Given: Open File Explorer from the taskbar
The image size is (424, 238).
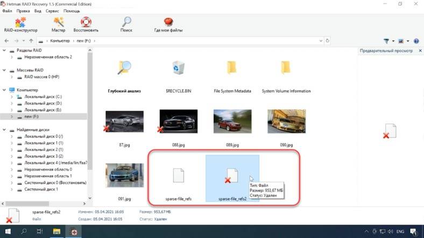Looking at the screenshot, I should [x=56, y=232].
